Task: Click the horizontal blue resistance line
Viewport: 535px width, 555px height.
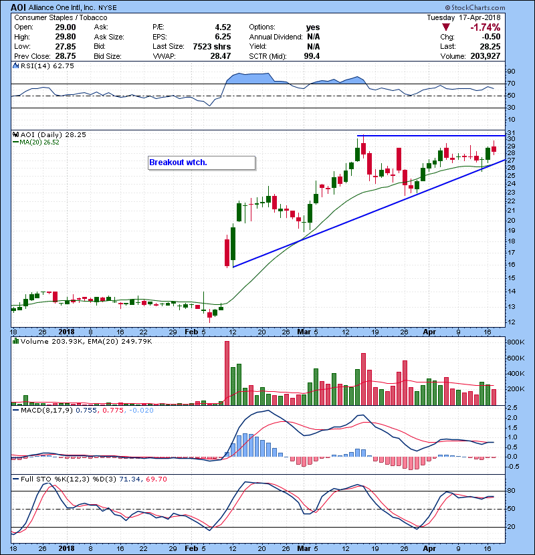Action: point(431,136)
